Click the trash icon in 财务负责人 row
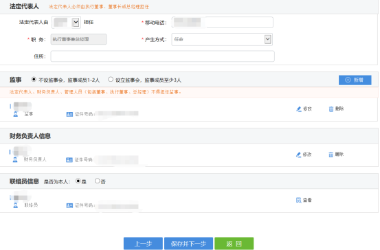The width and height of the screenshot is (380, 250). [x=331, y=155]
